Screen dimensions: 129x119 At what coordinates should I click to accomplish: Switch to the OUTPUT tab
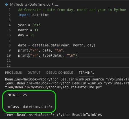(34, 73)
